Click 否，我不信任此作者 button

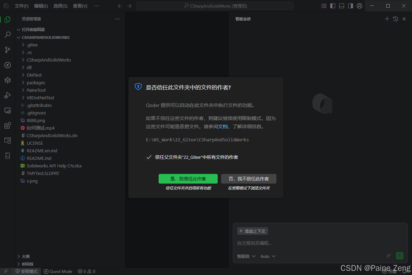(249, 179)
